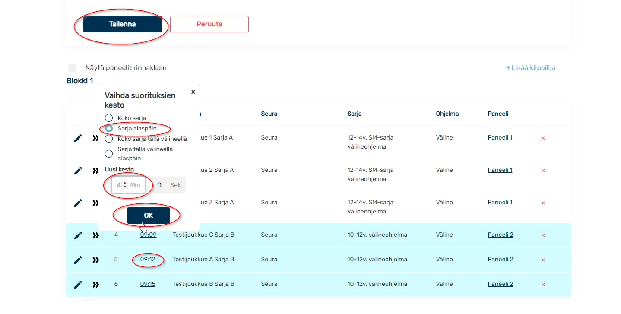
Task: Click the Tallenna save button
Action: (123, 24)
